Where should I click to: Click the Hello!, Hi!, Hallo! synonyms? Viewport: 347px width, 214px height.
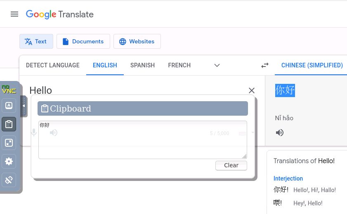pos(315,190)
